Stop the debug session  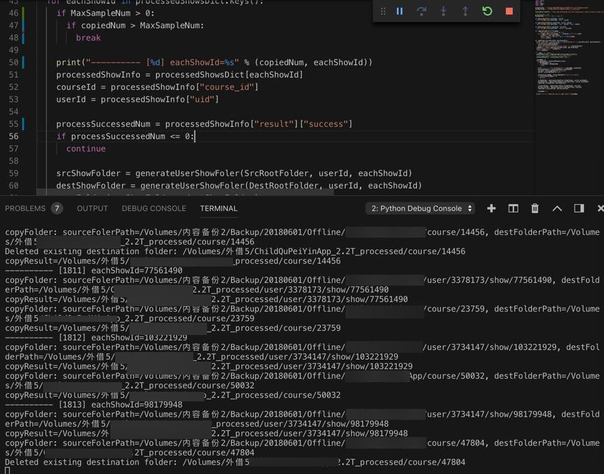(509, 11)
